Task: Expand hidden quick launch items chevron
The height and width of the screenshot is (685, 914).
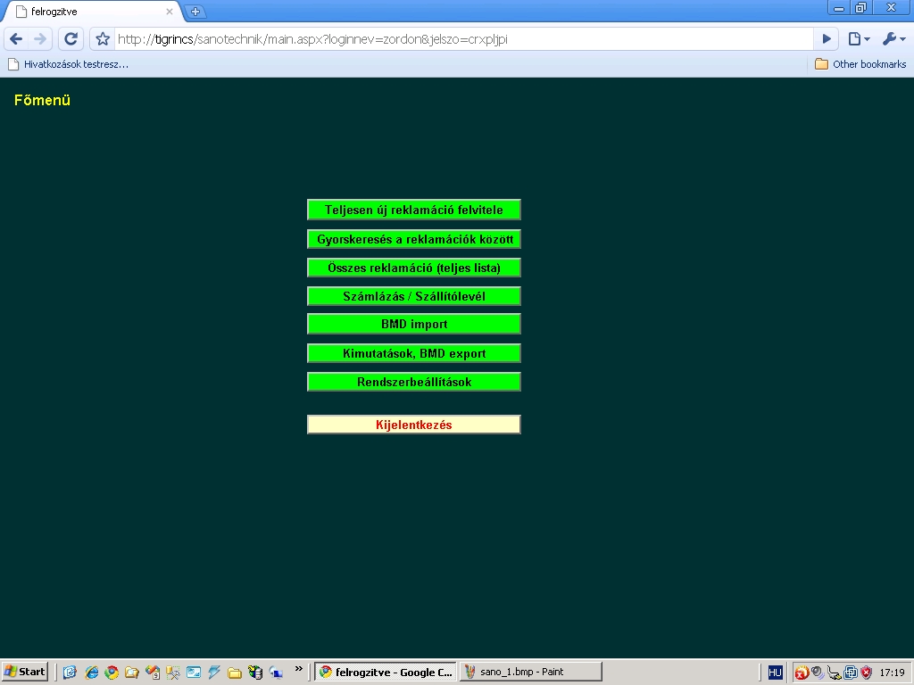Action: [299, 669]
